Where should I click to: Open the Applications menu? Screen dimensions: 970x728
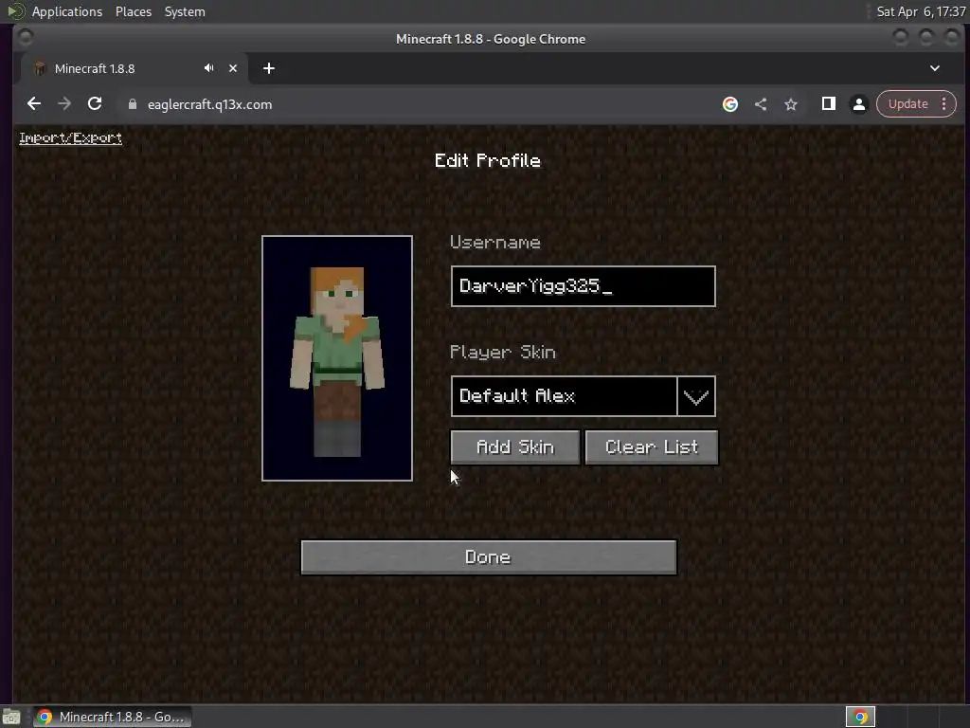pos(67,11)
